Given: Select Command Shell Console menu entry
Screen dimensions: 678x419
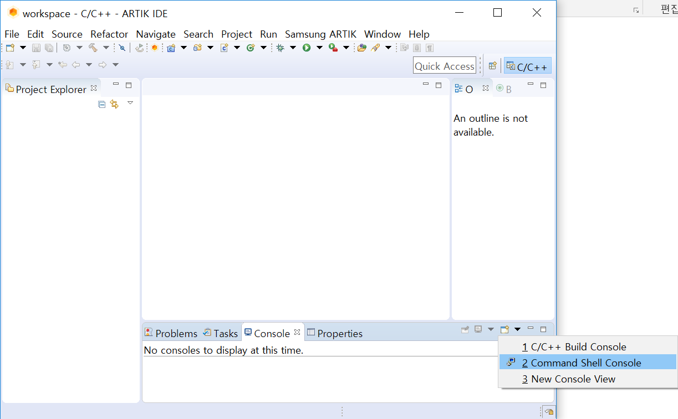Looking at the screenshot, I should coord(588,363).
